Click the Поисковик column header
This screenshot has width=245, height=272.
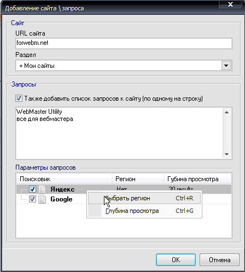point(64,179)
